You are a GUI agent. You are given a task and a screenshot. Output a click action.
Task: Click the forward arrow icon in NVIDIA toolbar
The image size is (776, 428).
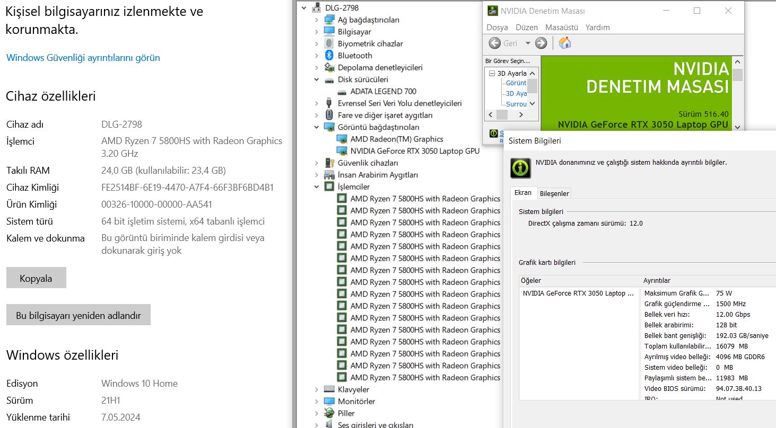click(x=541, y=43)
